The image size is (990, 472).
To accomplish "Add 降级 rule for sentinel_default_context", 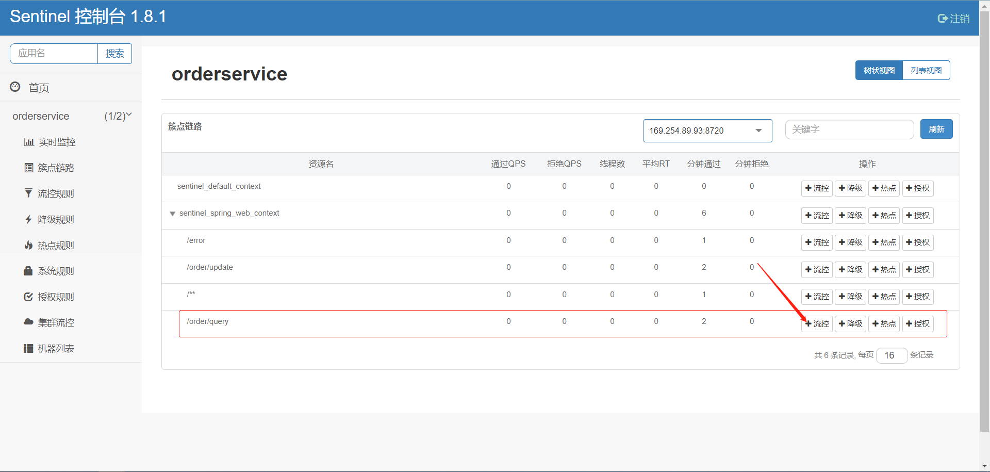I will [x=851, y=188].
